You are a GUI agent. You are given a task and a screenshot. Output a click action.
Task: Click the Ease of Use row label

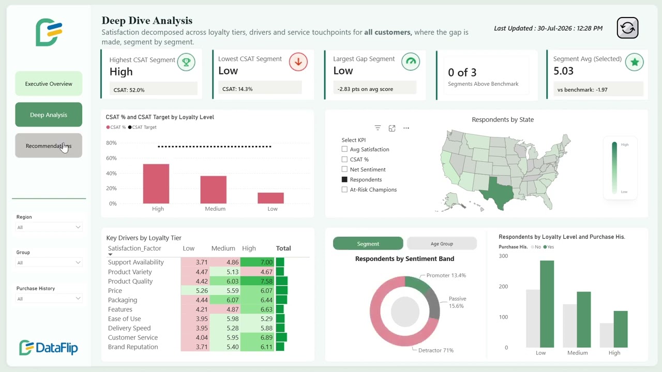[124, 319]
